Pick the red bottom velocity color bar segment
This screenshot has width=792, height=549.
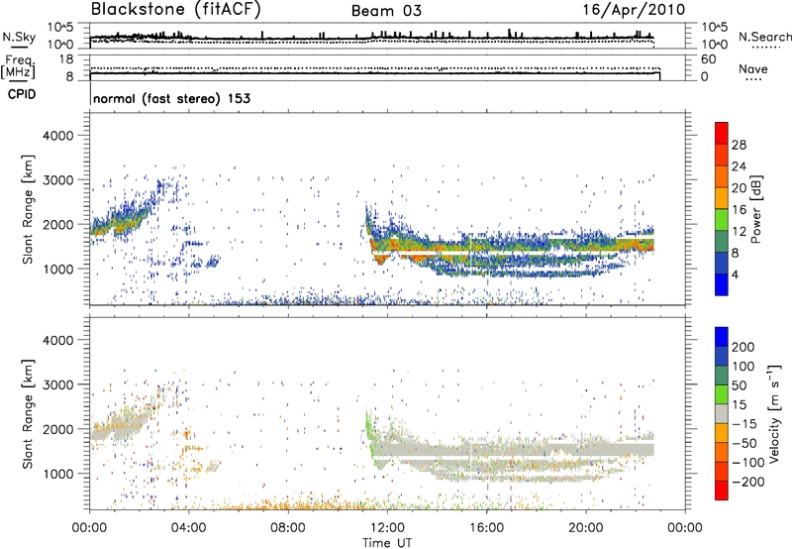click(x=722, y=491)
